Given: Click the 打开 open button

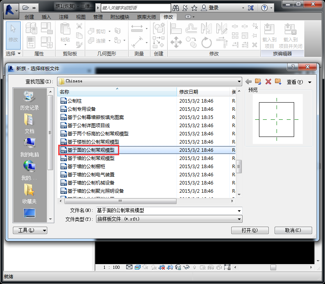Looking at the screenshot, I should (x=250, y=231).
